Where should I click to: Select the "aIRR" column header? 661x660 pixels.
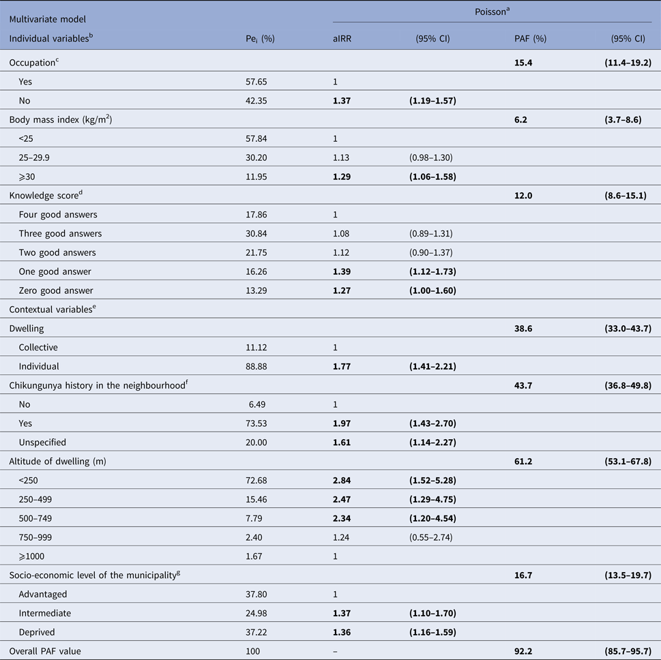click(334, 39)
